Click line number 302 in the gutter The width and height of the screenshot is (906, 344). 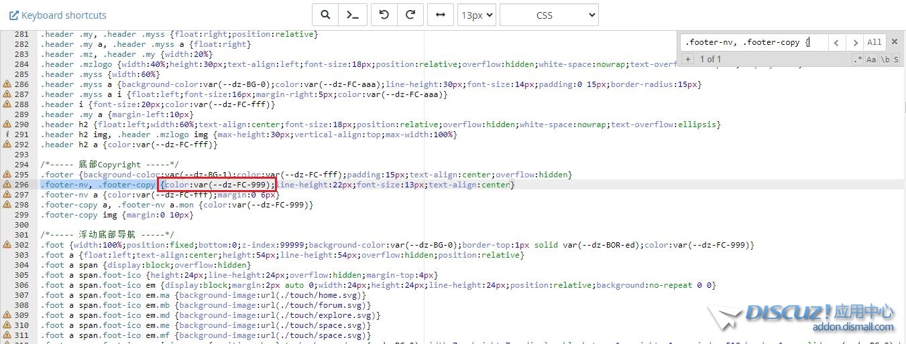tap(21, 245)
